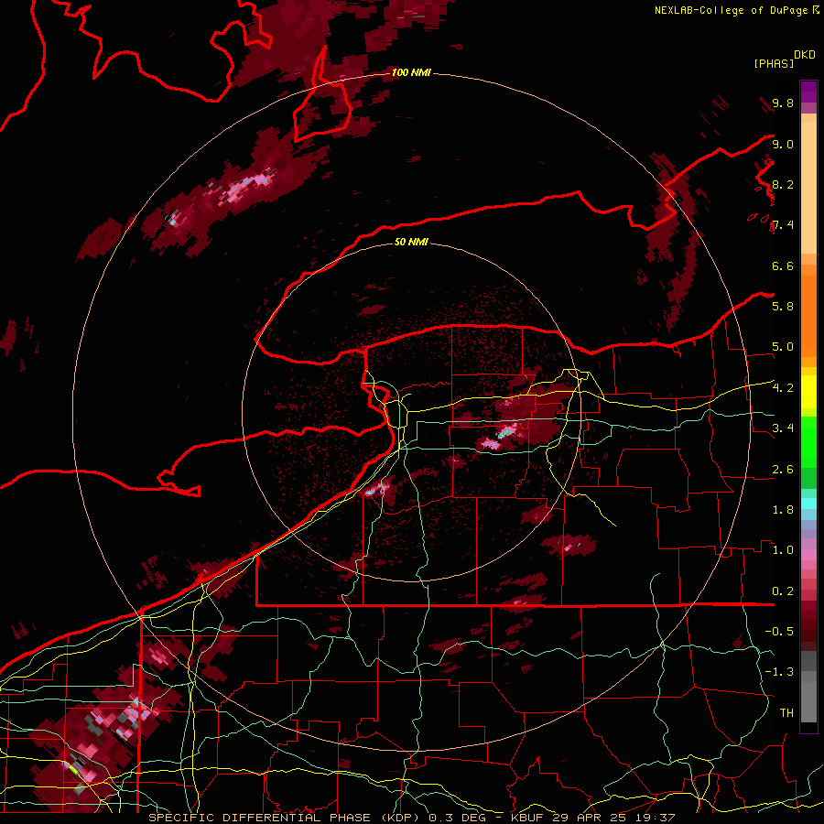The width and height of the screenshot is (824, 824).
Task: Click the 8.2 value on the scale
Action: [783, 184]
